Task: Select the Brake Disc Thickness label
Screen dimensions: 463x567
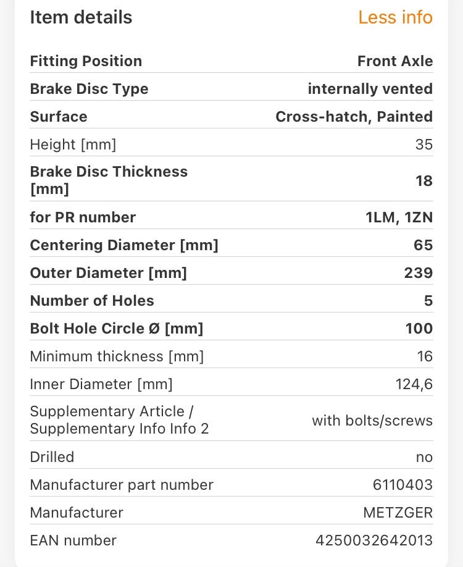Action: (x=109, y=180)
